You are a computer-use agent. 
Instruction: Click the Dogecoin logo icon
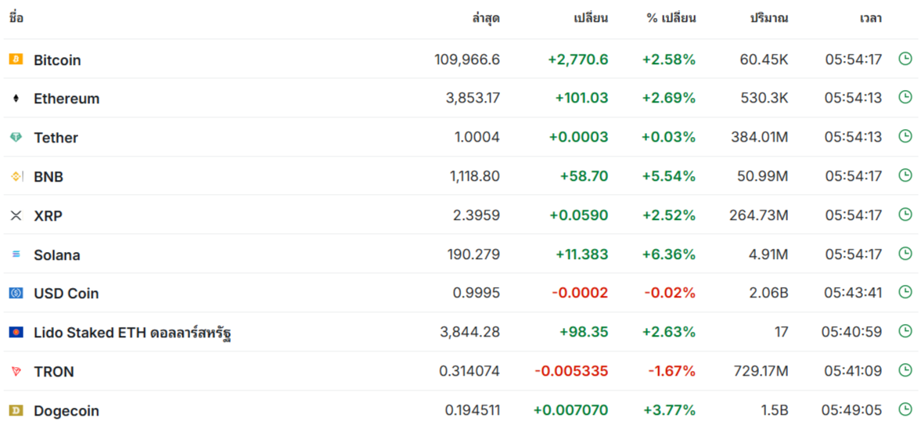tap(16, 410)
